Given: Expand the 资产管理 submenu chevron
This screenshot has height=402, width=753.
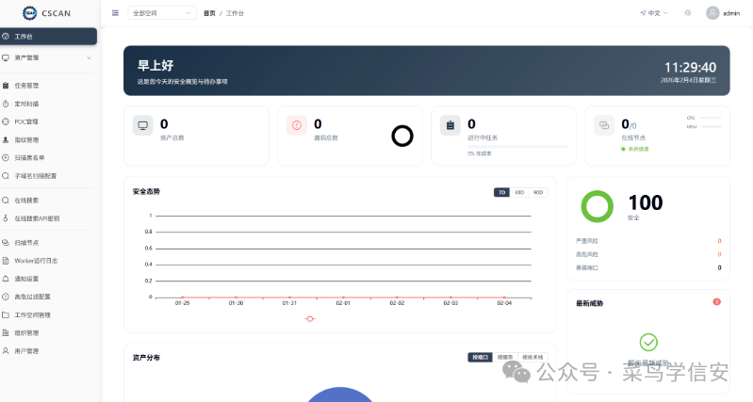Looking at the screenshot, I should tap(89, 58).
